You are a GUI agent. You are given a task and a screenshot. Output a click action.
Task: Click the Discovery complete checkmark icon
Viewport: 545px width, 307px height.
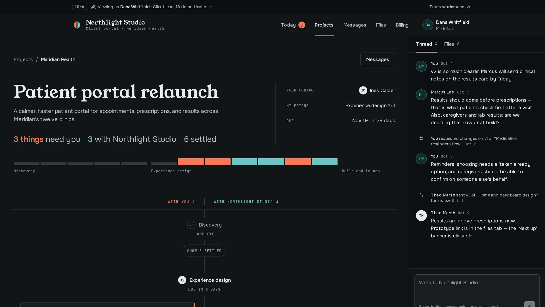191,225
